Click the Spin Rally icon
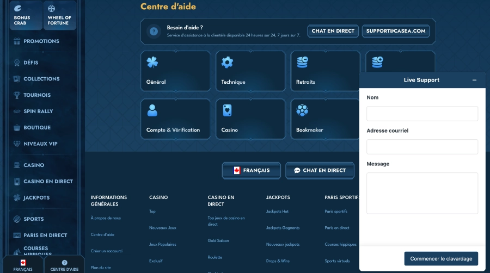The image size is (490, 273). (17, 111)
